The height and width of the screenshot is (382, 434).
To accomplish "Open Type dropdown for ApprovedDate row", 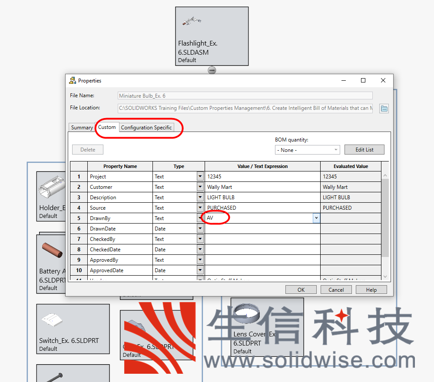I will 200,270.
